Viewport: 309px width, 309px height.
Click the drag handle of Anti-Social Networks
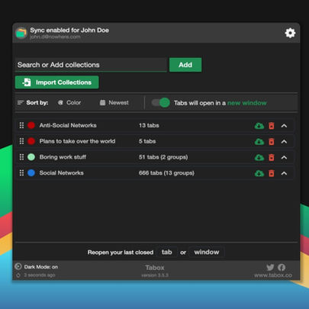click(x=21, y=125)
